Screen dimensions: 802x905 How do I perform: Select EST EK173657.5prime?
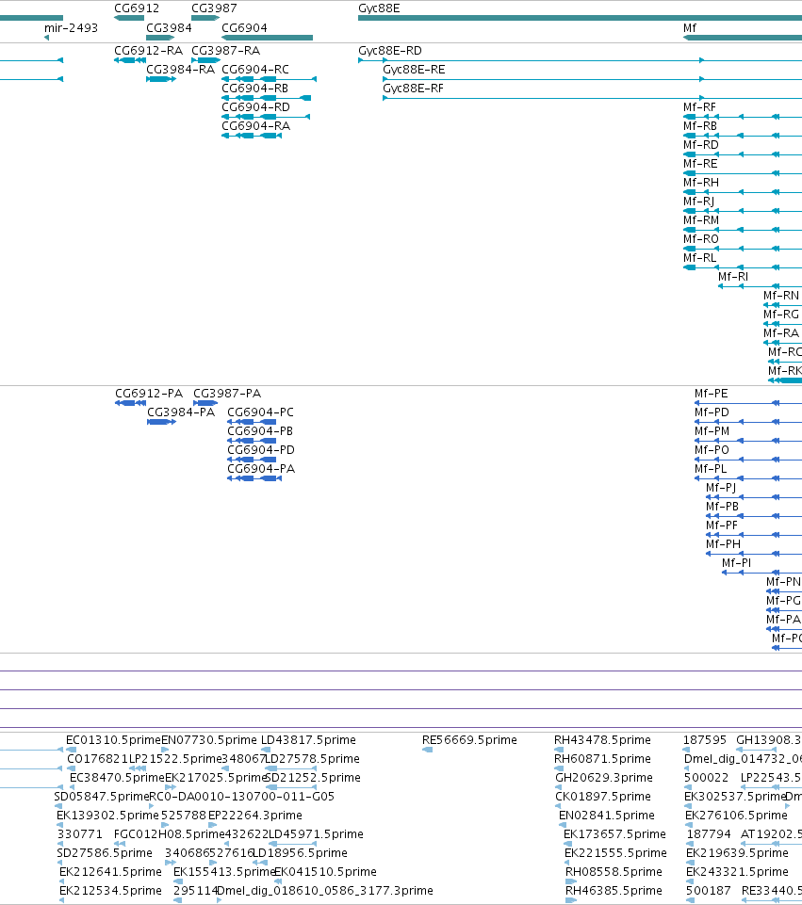[614, 834]
